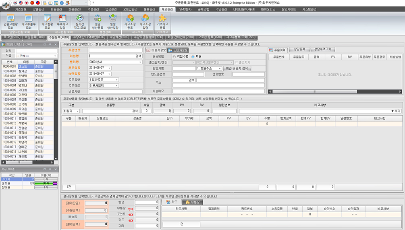
Task: Click the open book icon in quick toolbar
Action: 51,3
